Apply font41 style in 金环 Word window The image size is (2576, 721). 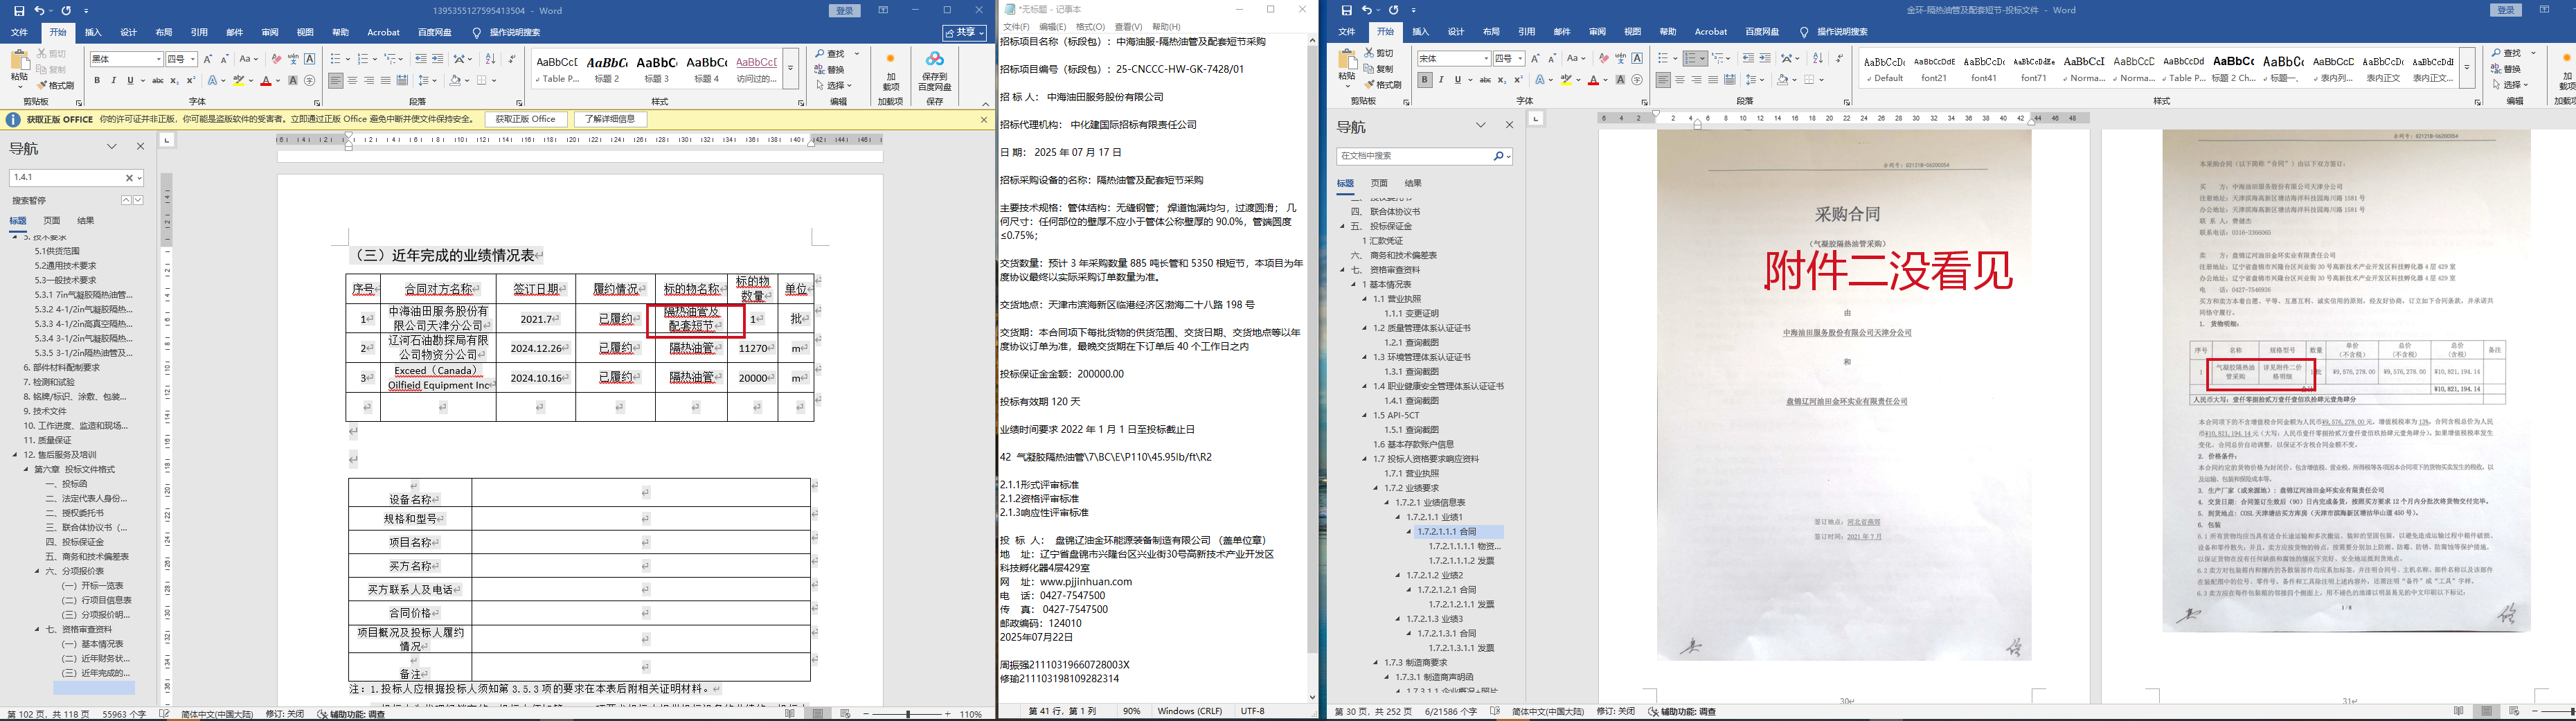pyautogui.click(x=1984, y=68)
